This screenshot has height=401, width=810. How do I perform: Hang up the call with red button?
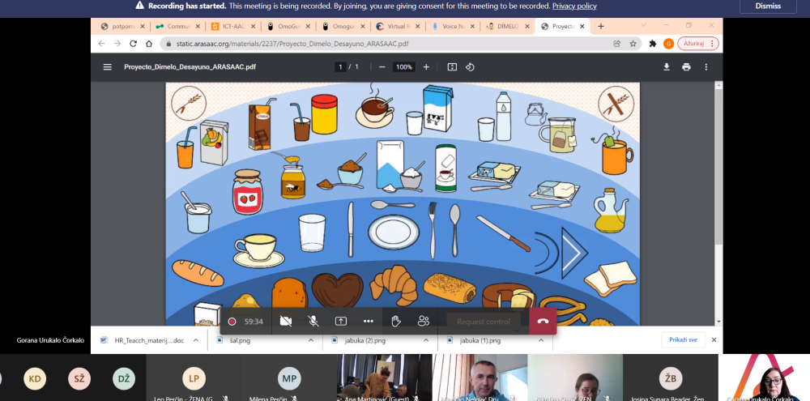(x=543, y=321)
